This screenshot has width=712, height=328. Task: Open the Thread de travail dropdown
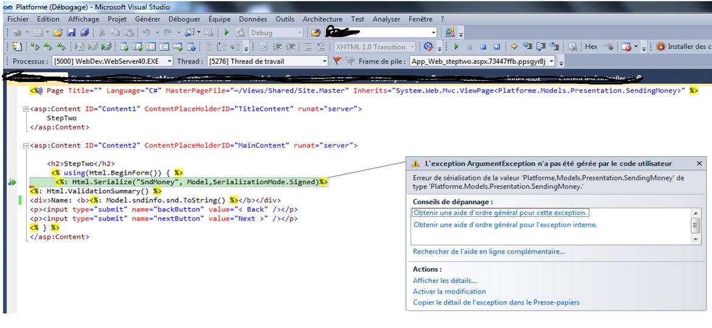click(x=324, y=61)
